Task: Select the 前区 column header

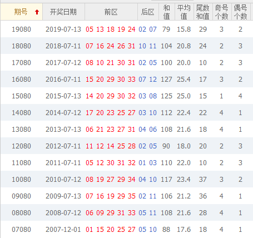Action: pos(111,12)
